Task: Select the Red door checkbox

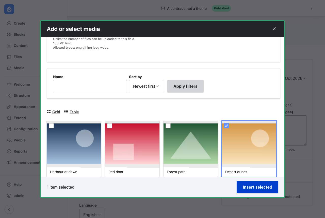Action: pyautogui.click(x=110, y=126)
